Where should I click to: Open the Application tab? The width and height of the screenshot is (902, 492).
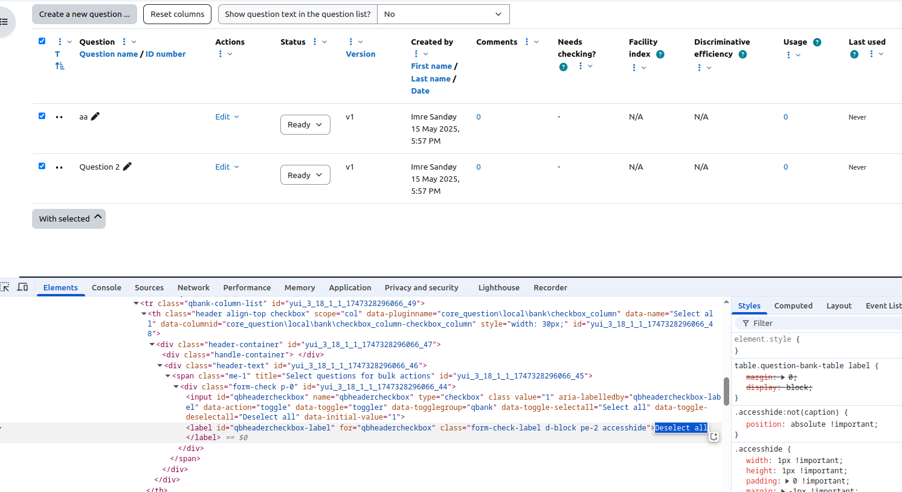(x=350, y=288)
